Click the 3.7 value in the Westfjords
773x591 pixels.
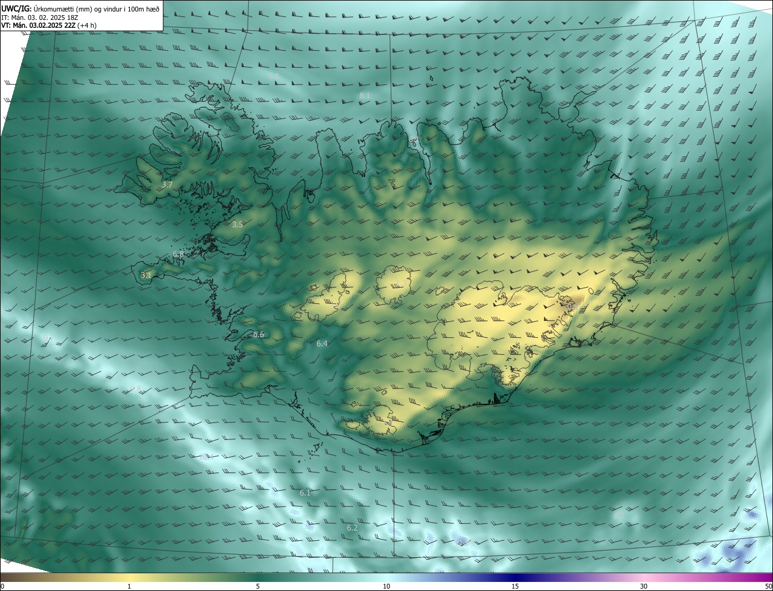click(x=167, y=185)
